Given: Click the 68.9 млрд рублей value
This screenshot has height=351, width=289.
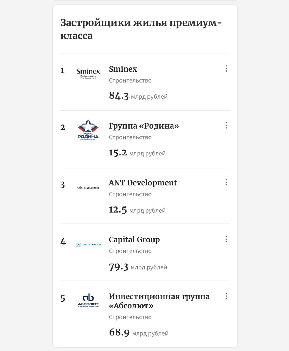Looking at the screenshot, I should (x=139, y=333).
